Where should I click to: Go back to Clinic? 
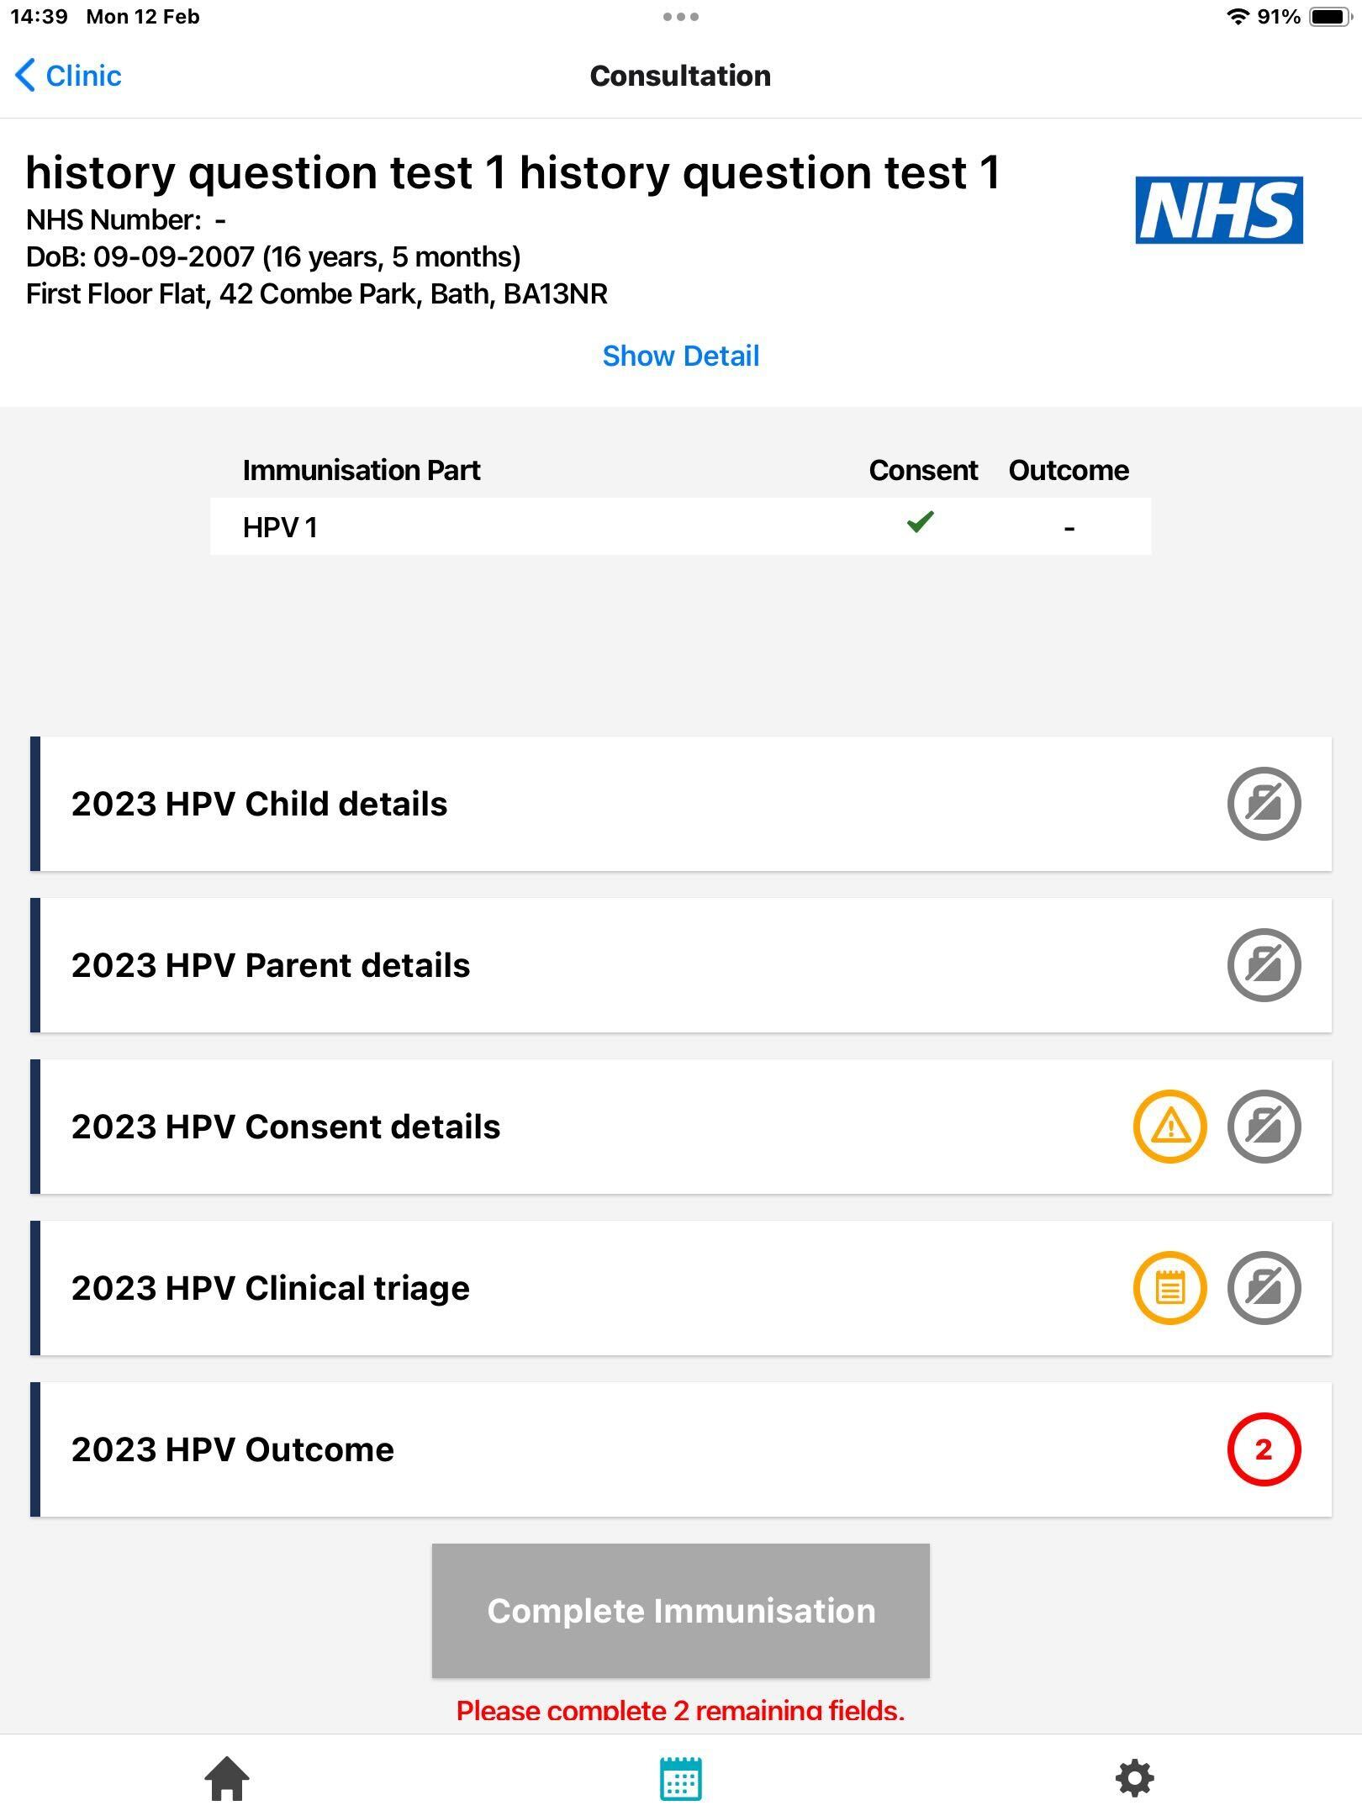(x=69, y=76)
